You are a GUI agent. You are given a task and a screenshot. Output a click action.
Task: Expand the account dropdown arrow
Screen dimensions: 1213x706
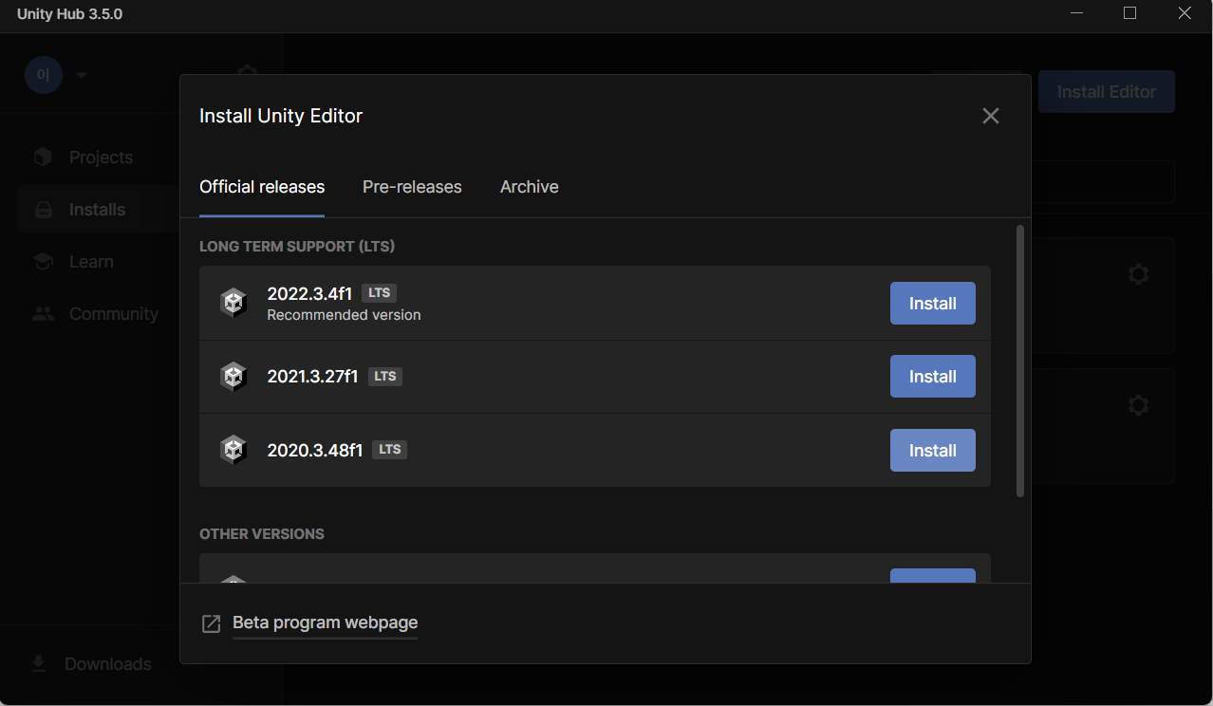coord(82,75)
